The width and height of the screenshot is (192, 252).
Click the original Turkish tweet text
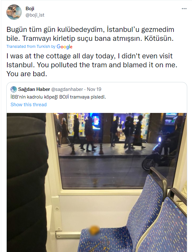click(90, 34)
